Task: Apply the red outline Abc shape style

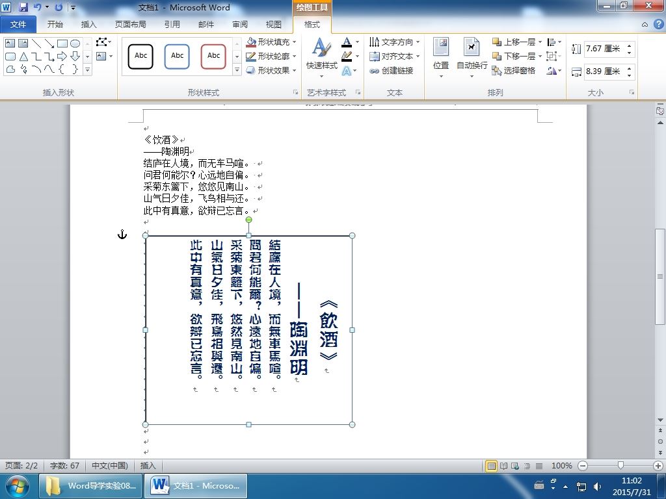Action: click(x=213, y=56)
